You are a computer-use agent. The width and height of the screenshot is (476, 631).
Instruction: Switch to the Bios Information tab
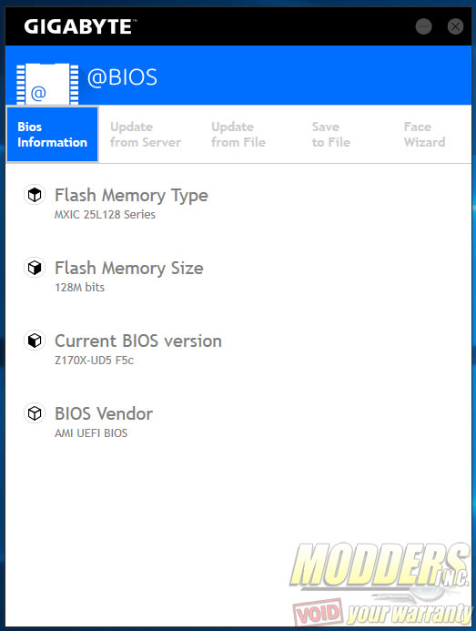[x=52, y=134]
